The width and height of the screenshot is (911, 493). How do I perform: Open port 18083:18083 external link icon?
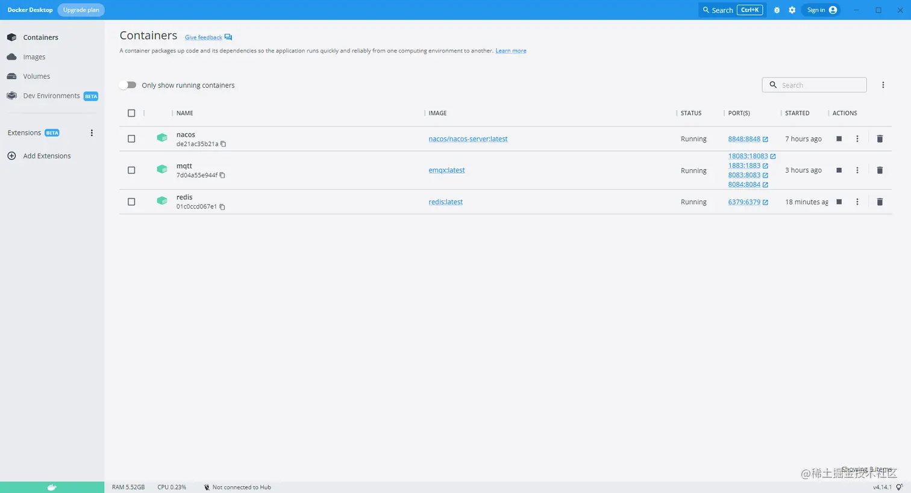pos(773,157)
